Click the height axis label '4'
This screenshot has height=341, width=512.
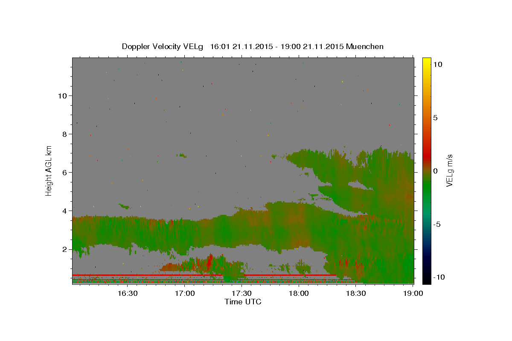65,211
